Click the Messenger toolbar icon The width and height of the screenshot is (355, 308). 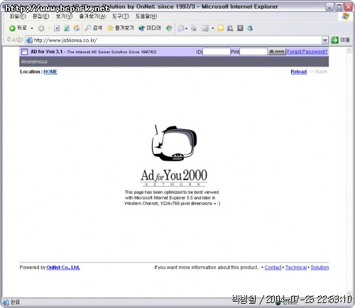(x=250, y=28)
